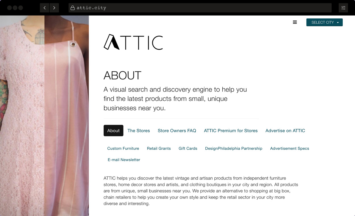Open the Gift Cards page
355x216 pixels.
188,148
